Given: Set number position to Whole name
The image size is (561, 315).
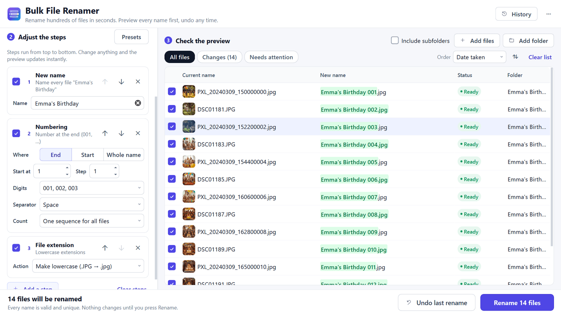Looking at the screenshot, I should coord(124,155).
